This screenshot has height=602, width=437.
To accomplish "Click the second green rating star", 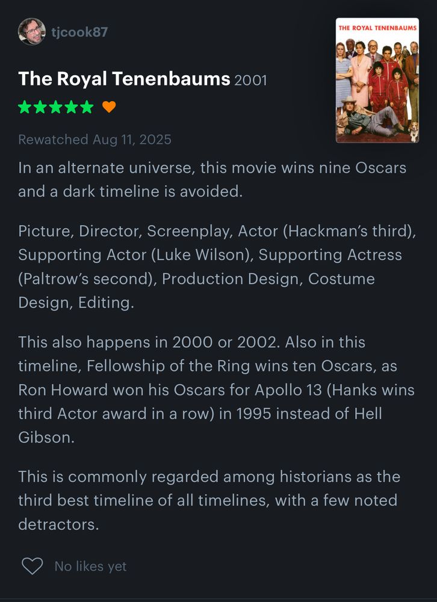I will tap(40, 107).
